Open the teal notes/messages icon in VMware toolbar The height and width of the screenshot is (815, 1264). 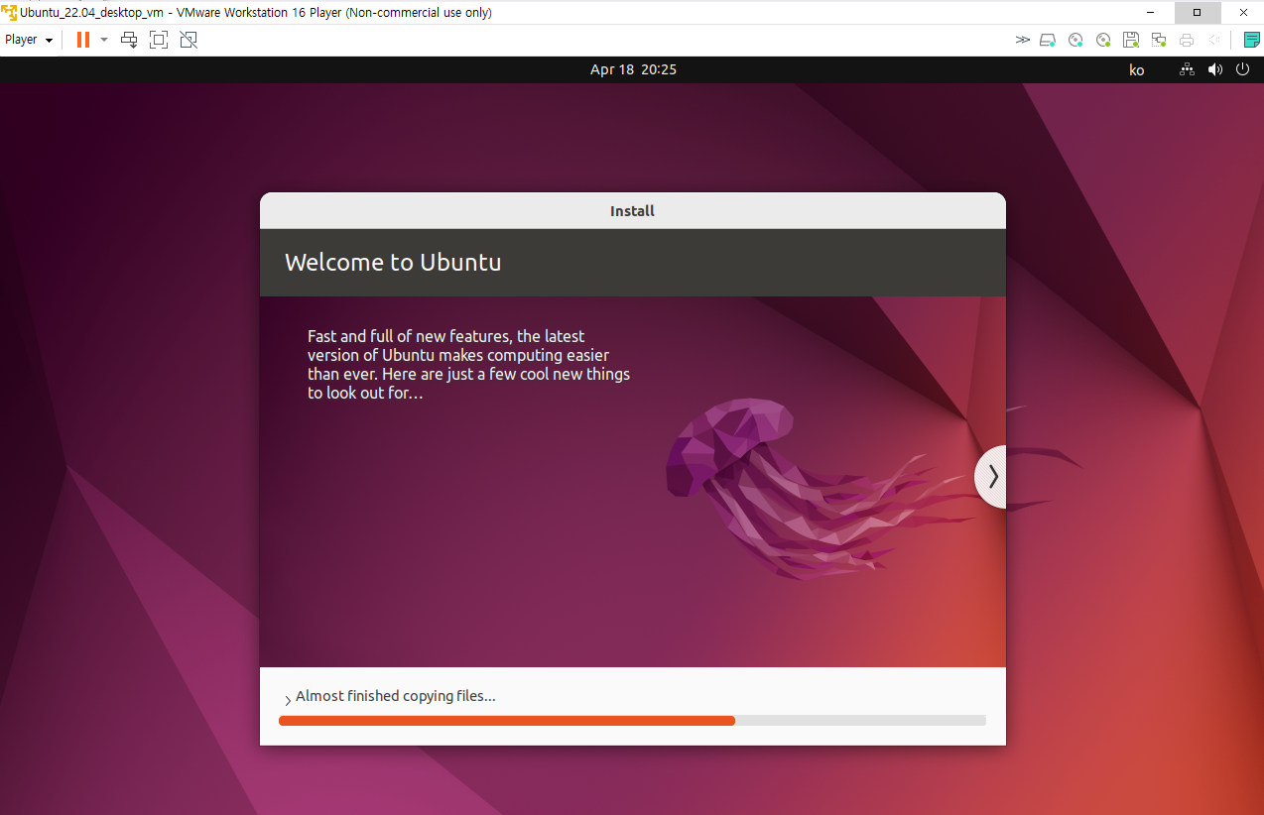pos(1252,40)
